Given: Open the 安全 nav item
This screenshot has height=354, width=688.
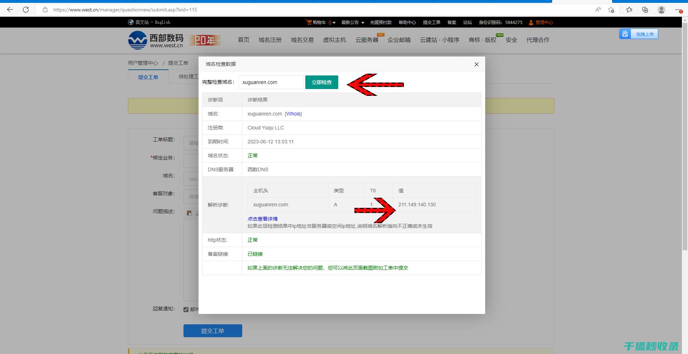Looking at the screenshot, I should tap(511, 40).
